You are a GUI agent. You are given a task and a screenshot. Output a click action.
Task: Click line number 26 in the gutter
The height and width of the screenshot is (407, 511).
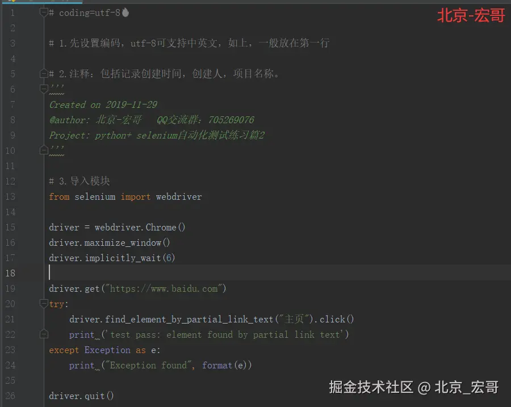10,396
